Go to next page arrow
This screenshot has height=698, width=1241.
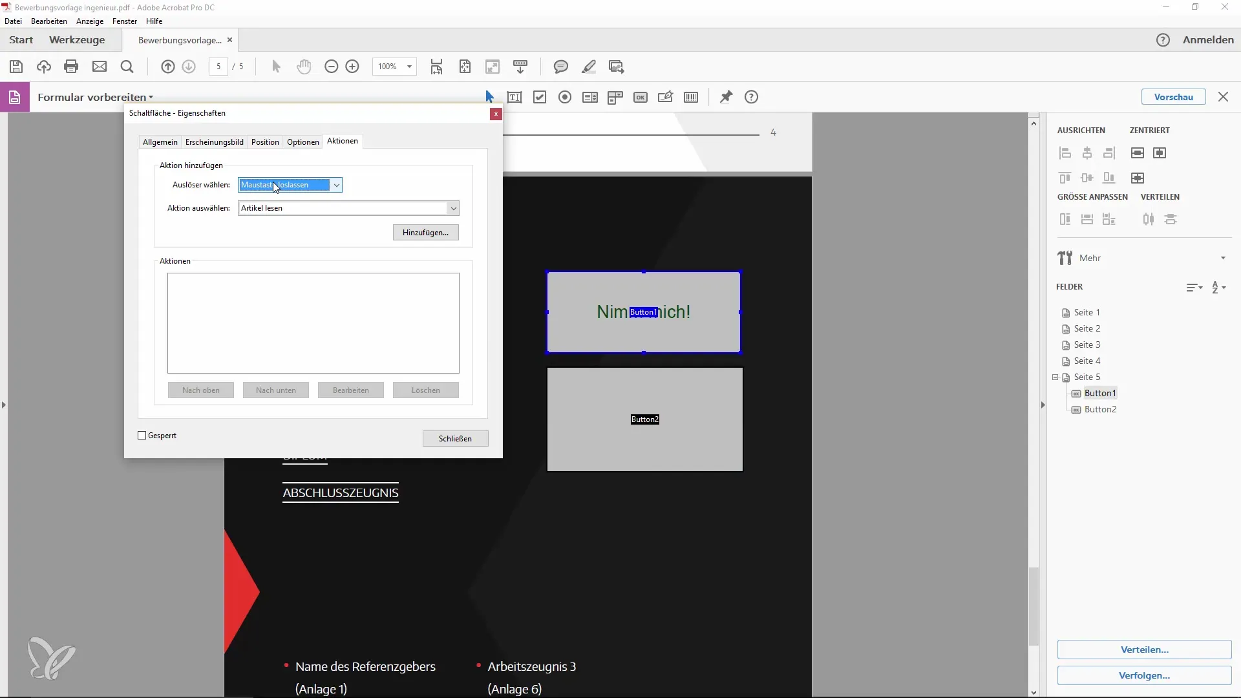tap(189, 67)
